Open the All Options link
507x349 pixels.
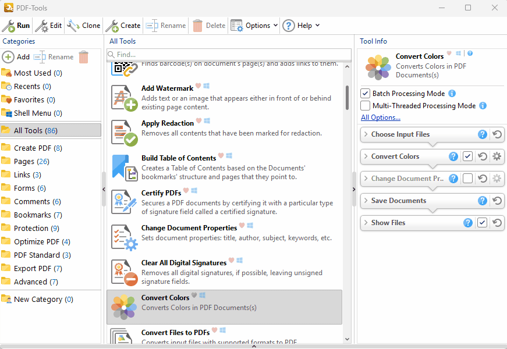(381, 117)
